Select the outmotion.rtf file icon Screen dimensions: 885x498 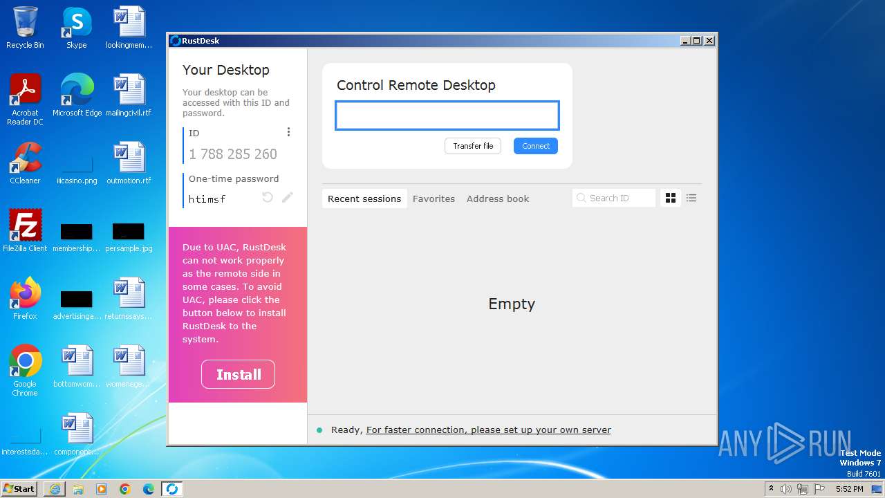tap(129, 163)
